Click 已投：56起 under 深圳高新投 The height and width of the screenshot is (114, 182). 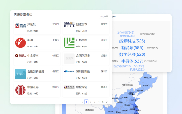(82, 78)
